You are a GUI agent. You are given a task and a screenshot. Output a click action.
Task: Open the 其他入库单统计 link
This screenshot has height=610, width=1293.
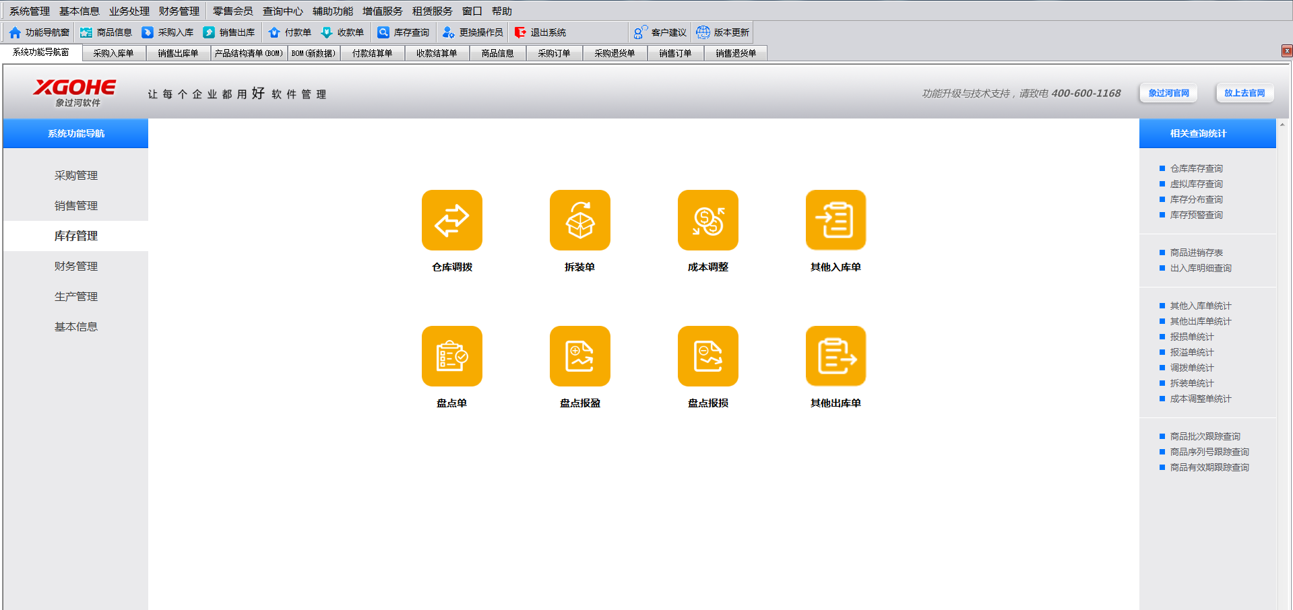(x=1201, y=306)
